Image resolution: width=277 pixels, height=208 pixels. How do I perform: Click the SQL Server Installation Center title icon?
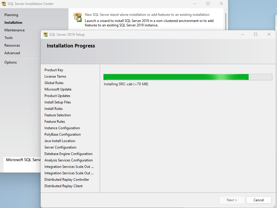(x=4, y=4)
